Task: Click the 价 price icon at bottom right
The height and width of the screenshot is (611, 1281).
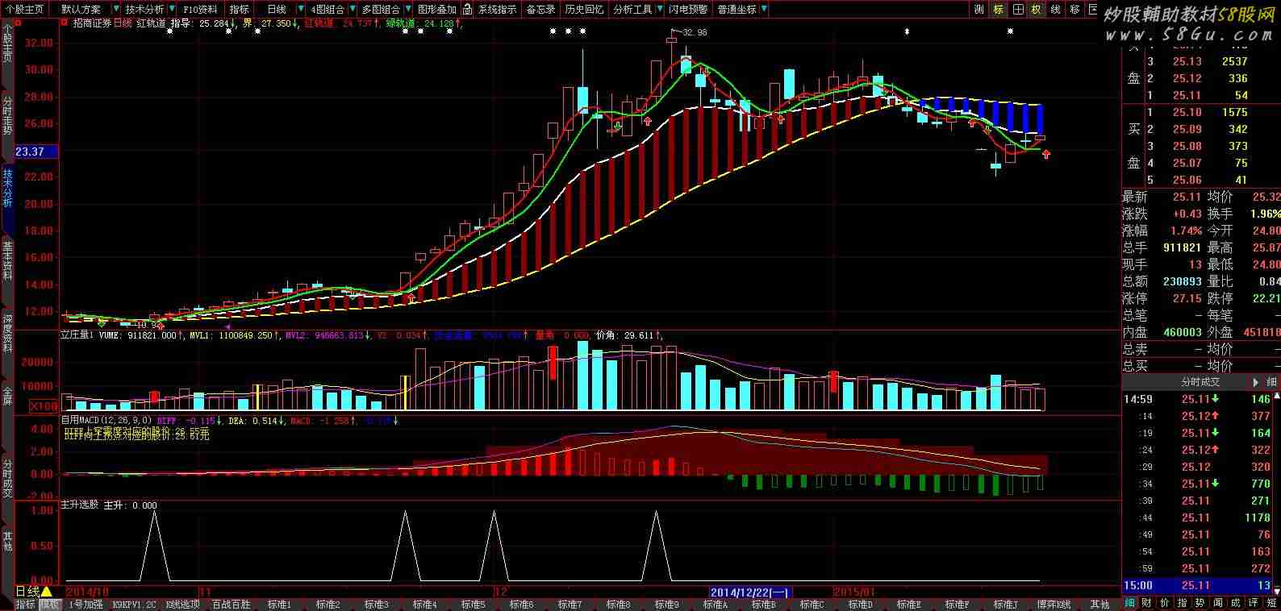Action: point(1165,603)
